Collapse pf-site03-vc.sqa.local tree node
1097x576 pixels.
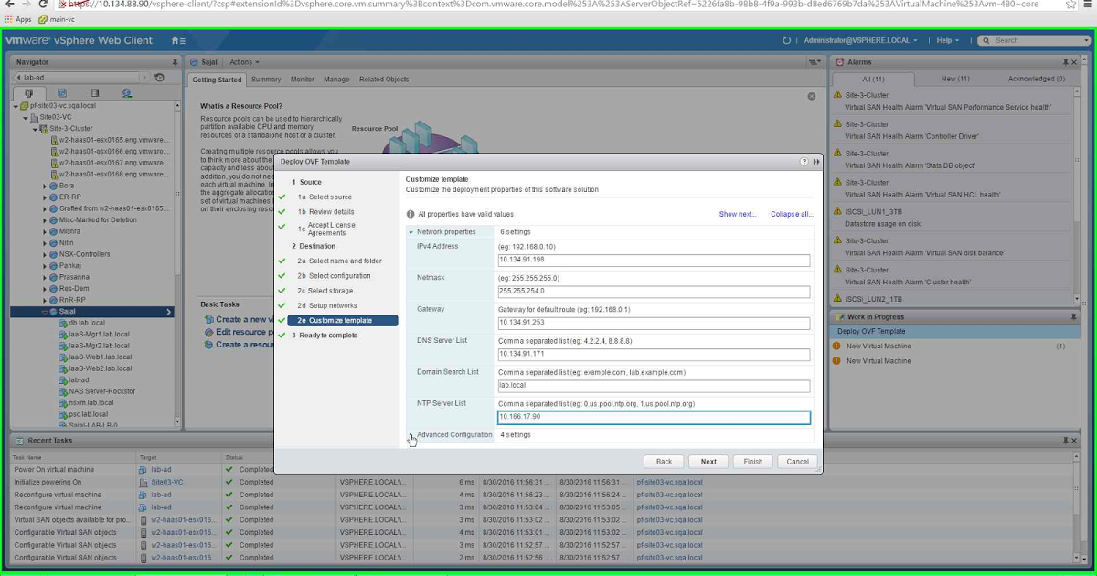coord(17,105)
